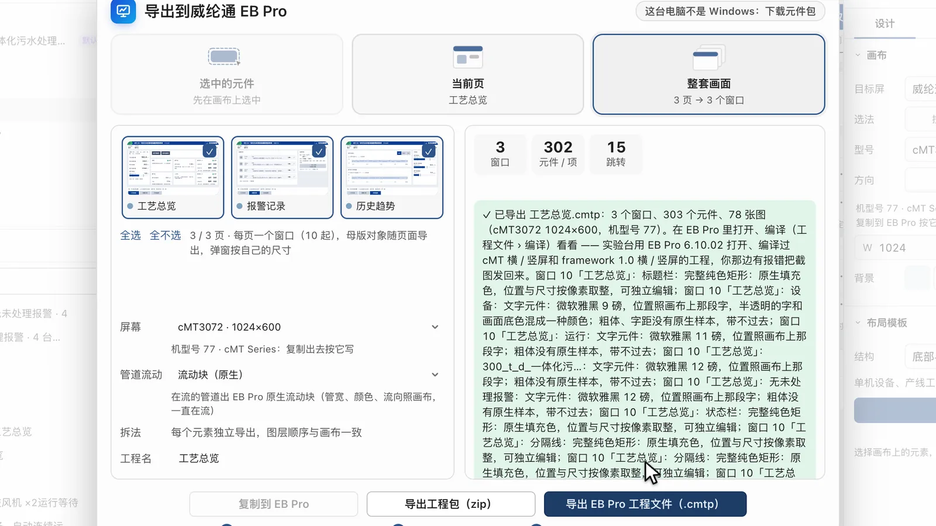936x526 pixels.
Task: Click the 报警记录 page thumbnail preview
Action: (282, 168)
